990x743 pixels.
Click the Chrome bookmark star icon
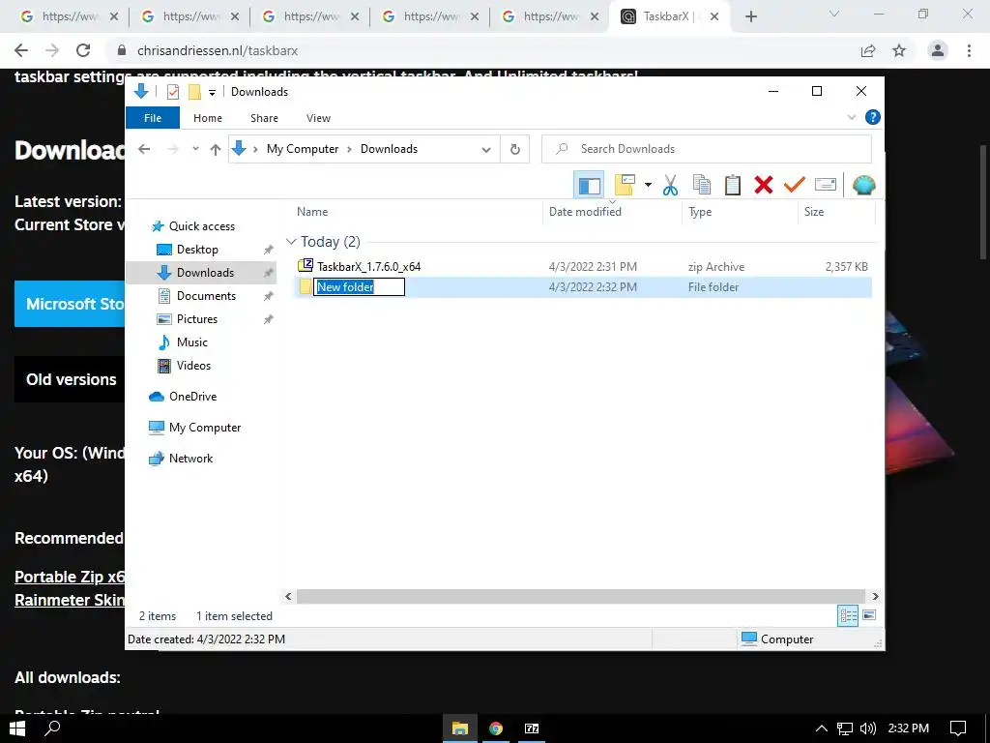[x=899, y=50]
